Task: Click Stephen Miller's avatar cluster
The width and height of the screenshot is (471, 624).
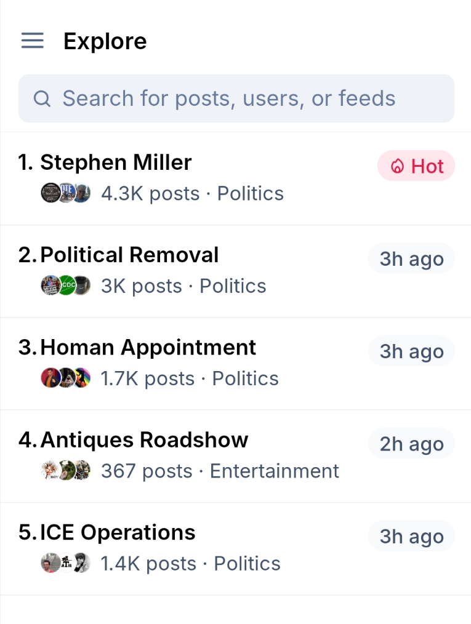Action: click(x=66, y=193)
